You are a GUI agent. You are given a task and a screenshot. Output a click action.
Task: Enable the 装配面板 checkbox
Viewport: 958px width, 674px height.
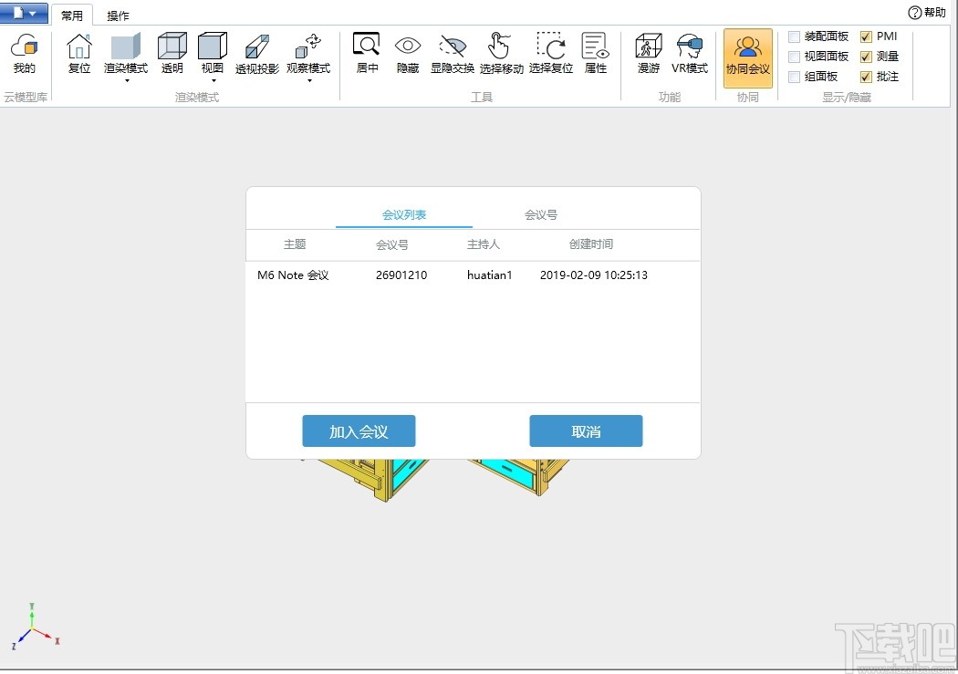point(793,36)
